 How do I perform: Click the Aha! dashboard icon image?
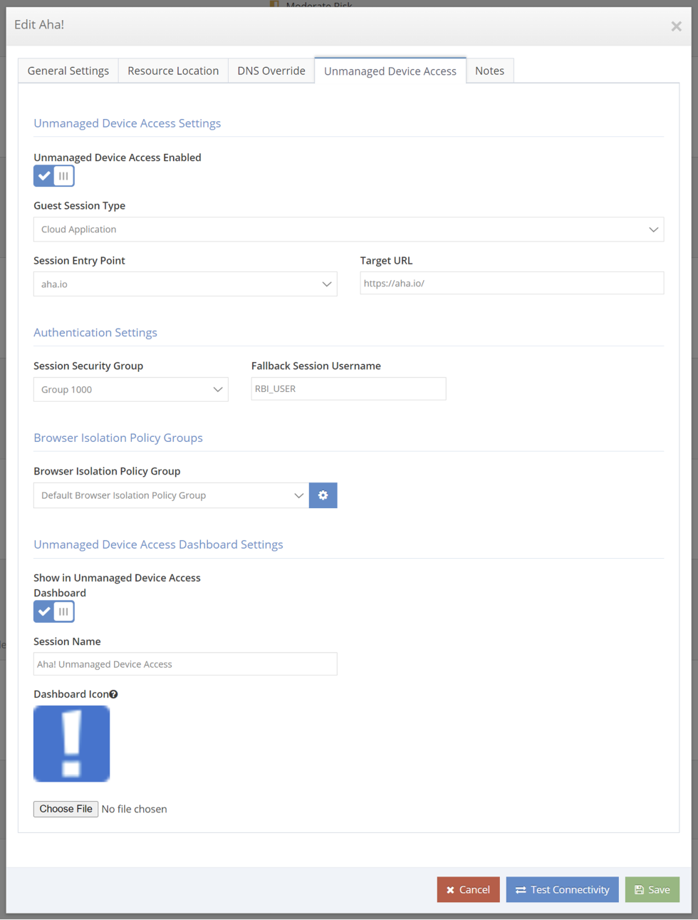pos(72,743)
